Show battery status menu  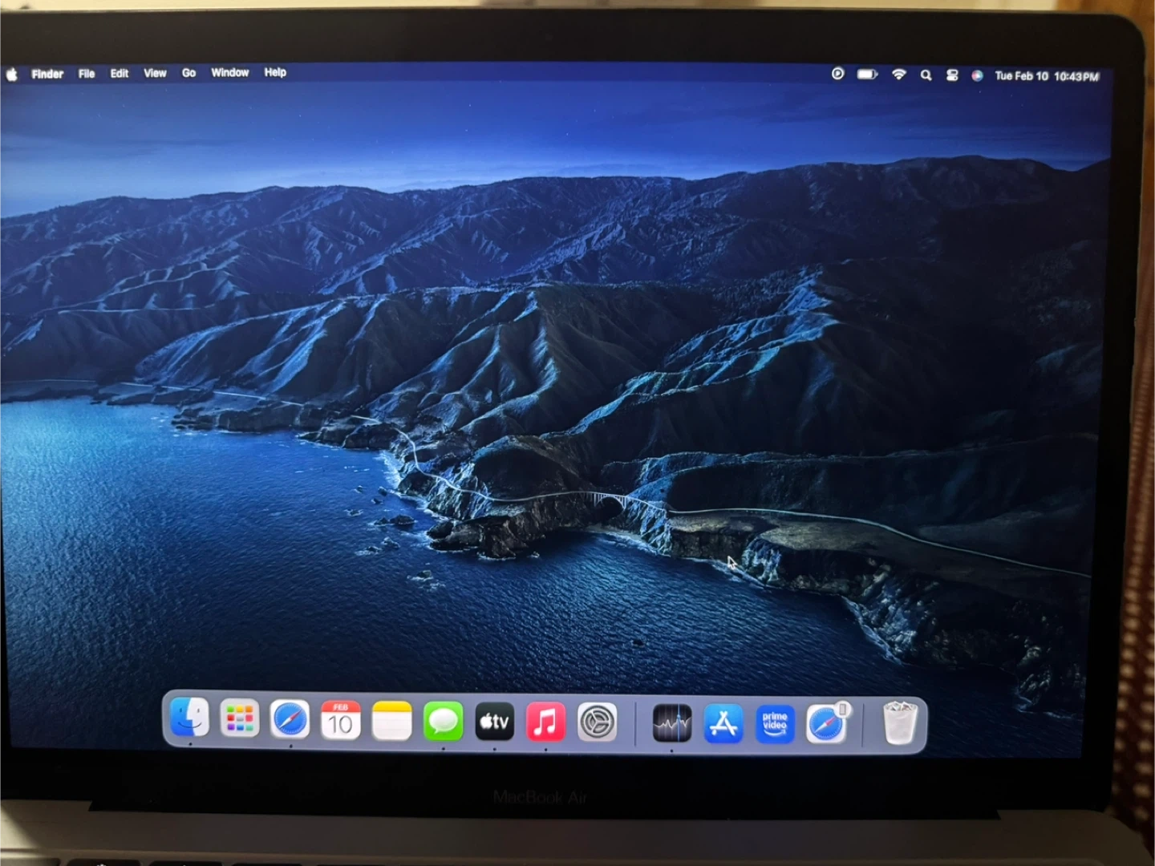(867, 75)
